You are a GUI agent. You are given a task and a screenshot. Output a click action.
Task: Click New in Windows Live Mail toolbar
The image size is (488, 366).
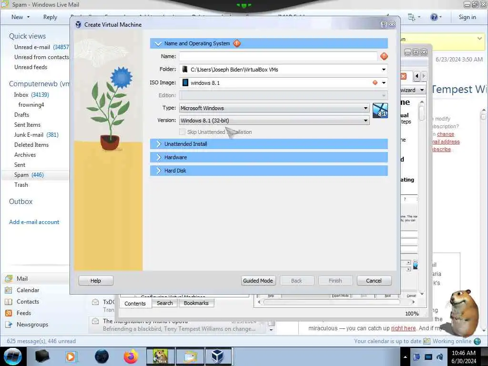click(x=17, y=17)
